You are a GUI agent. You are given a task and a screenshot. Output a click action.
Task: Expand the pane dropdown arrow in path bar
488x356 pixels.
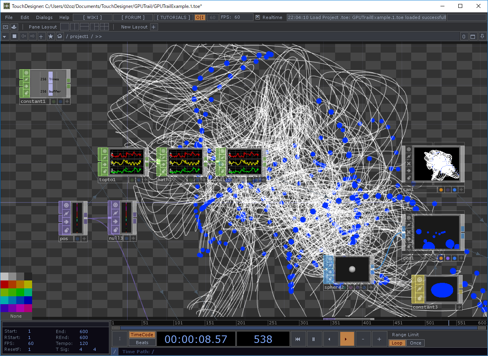tap(5, 36)
